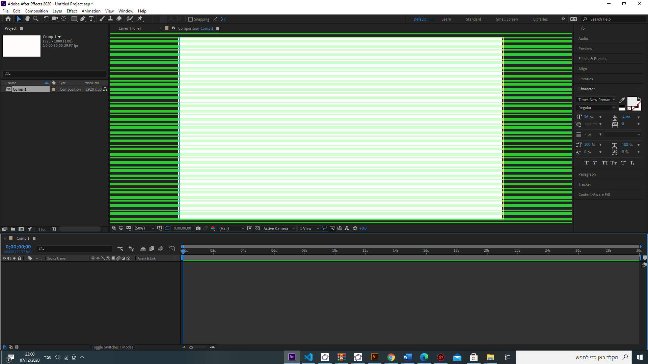Select the Horizontal Type tool
This screenshot has width=648, height=364.
pos(91,19)
